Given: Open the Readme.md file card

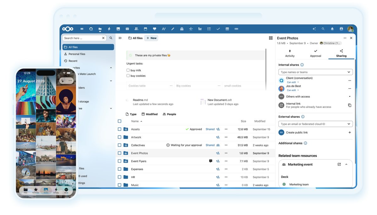Looking at the screenshot, I should (x=150, y=102).
